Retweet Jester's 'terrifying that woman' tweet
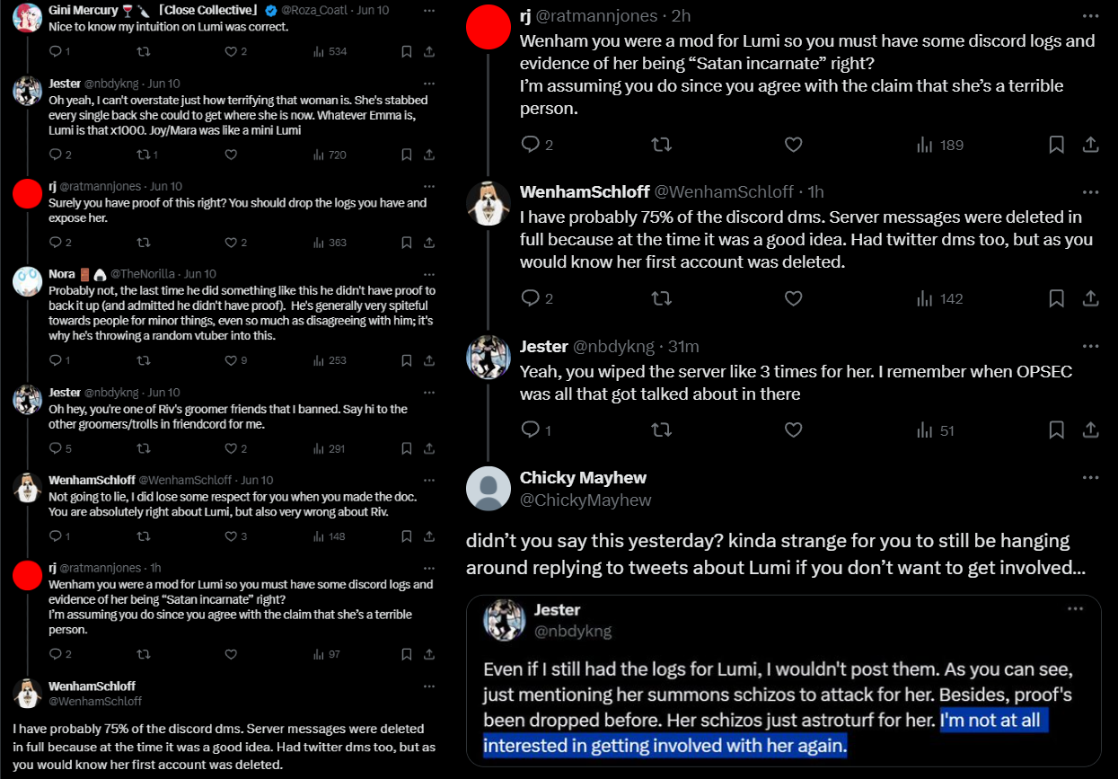The height and width of the screenshot is (779, 1118). 144,155
